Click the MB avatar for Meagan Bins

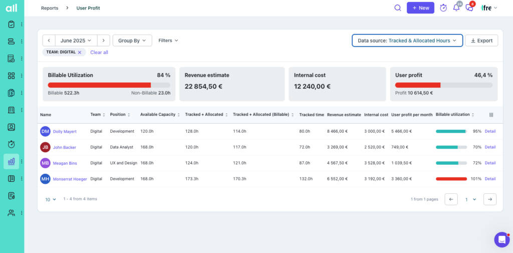pos(46,163)
